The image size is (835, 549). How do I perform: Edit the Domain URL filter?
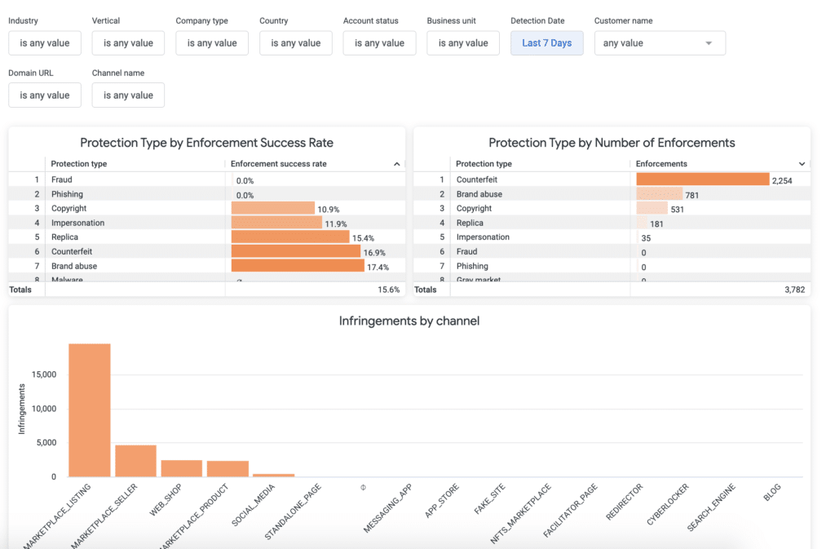tap(45, 95)
